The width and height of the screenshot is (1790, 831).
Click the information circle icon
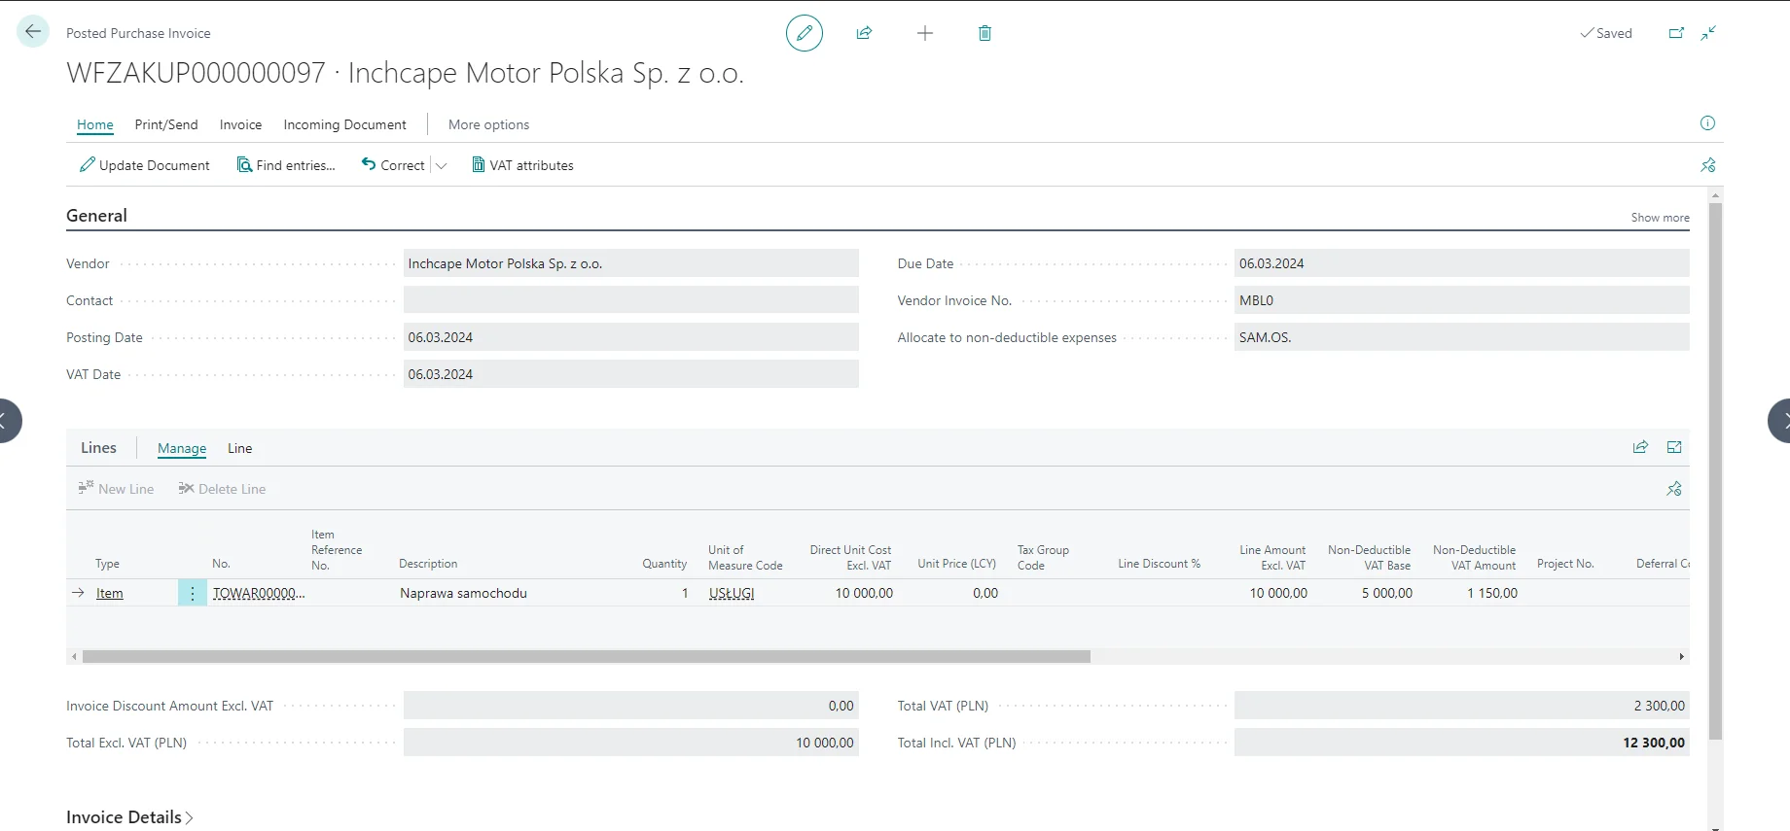click(x=1707, y=122)
